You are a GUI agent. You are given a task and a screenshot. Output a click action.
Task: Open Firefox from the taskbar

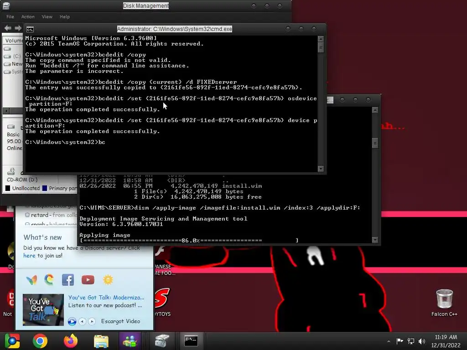coord(71,341)
